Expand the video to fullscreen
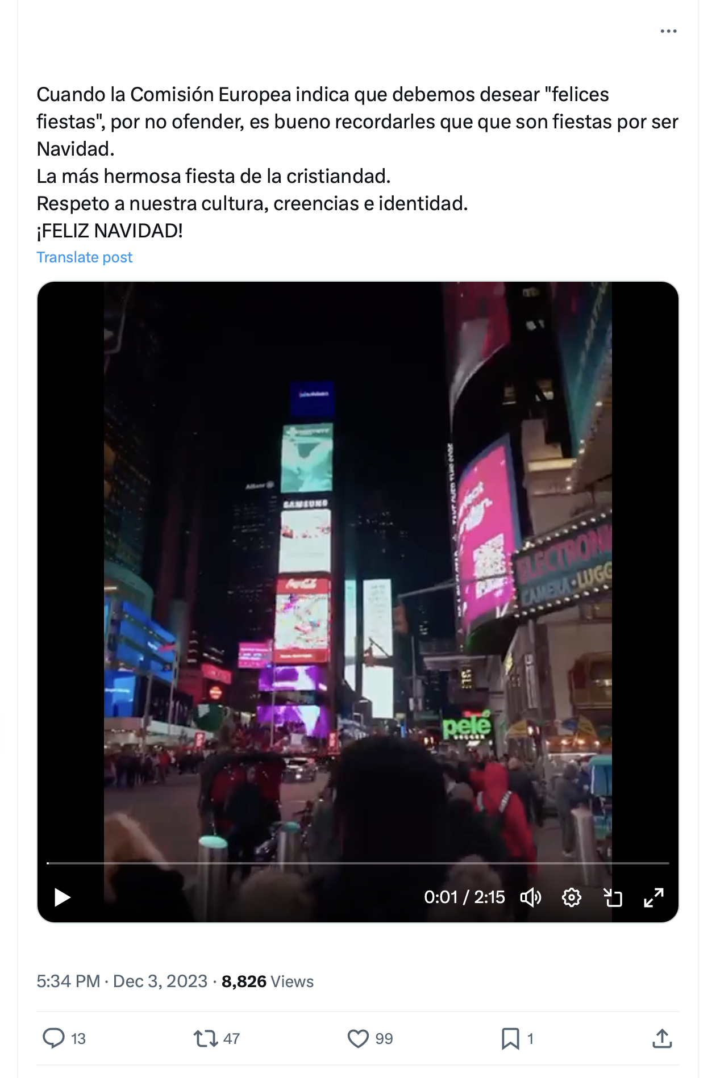The width and height of the screenshot is (716, 1078). 653,897
